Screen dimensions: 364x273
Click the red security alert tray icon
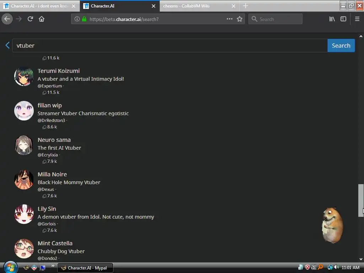pyautogui.click(x=307, y=267)
